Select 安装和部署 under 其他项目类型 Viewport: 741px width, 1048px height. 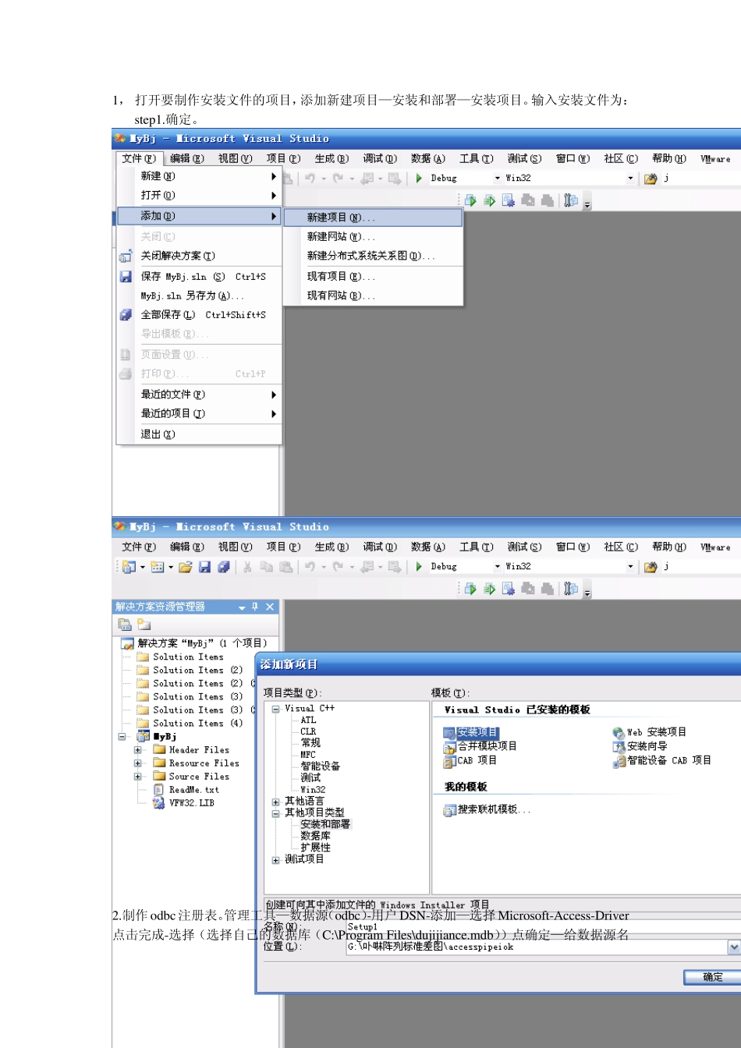pyautogui.click(x=325, y=824)
